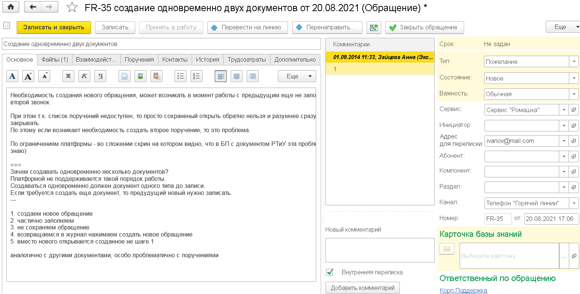Open the Раздел field's linked record
Screen dimensions: 580x294
coord(574,187)
